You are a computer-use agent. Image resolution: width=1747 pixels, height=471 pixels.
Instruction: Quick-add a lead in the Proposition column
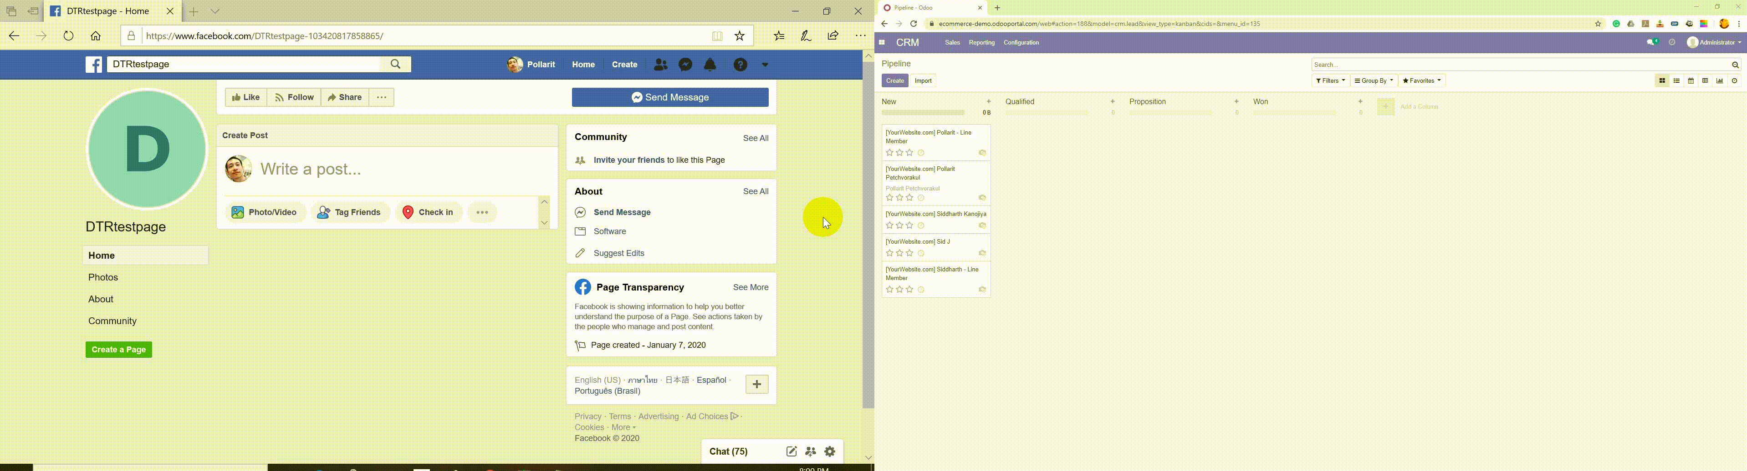(x=1237, y=101)
